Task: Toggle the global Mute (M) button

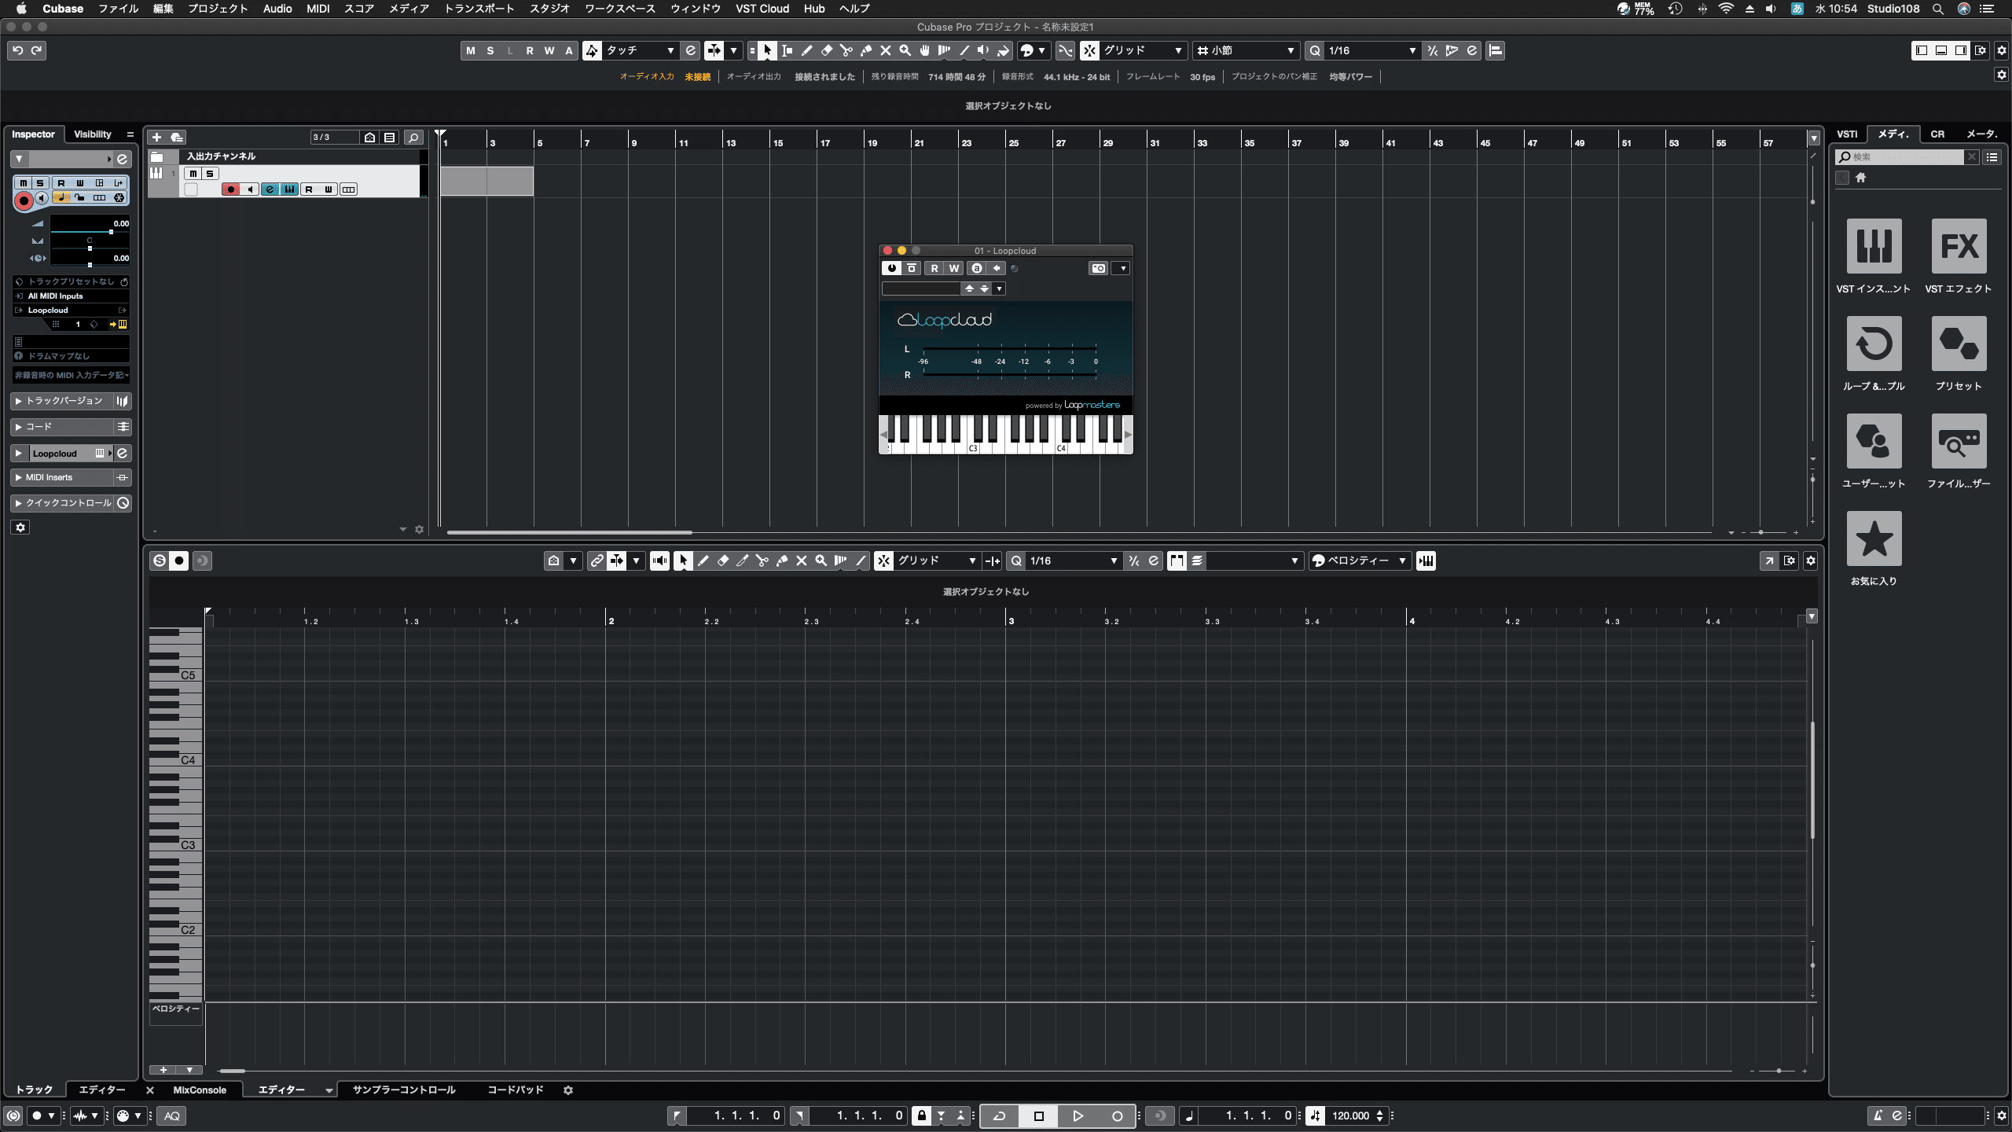Action: point(471,50)
